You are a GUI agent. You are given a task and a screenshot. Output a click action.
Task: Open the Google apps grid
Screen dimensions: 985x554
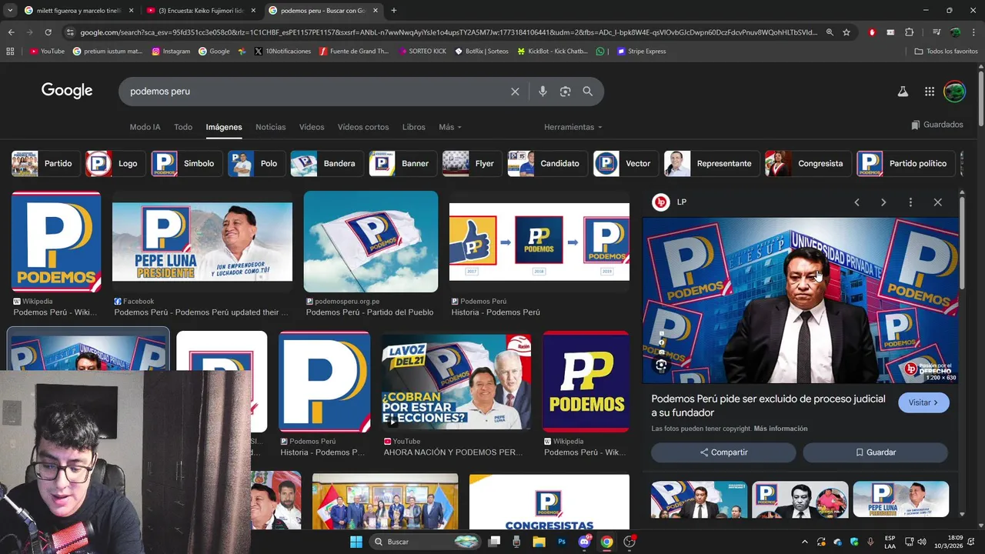(x=930, y=92)
